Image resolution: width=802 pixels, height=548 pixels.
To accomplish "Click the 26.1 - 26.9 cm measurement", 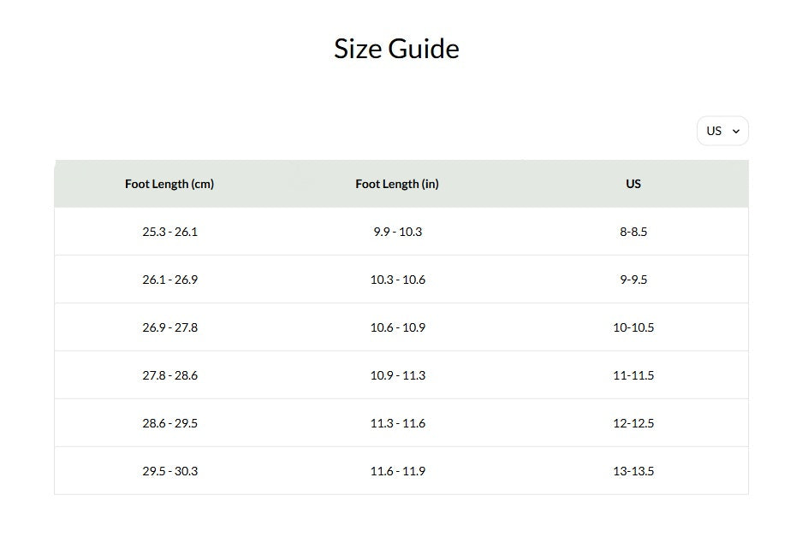I will (x=169, y=279).
